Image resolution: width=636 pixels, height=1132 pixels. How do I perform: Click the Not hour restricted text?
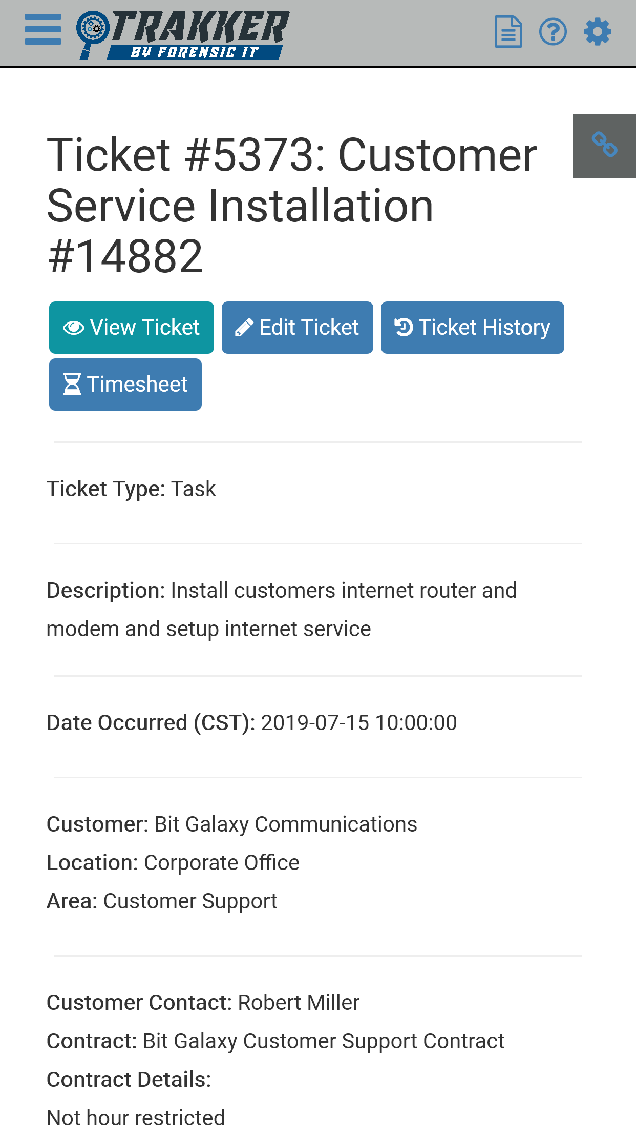[x=136, y=1118]
